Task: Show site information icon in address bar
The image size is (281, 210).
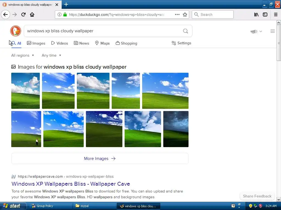Action: pyautogui.click(x=60, y=14)
